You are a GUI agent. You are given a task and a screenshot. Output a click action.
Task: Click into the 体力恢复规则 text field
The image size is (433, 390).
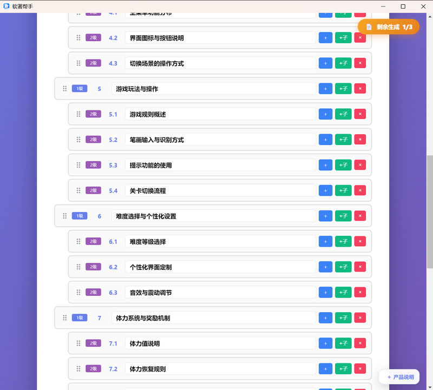click(x=220, y=369)
